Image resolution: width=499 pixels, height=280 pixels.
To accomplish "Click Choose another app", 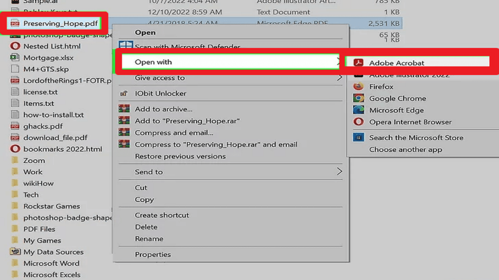I will [x=405, y=150].
